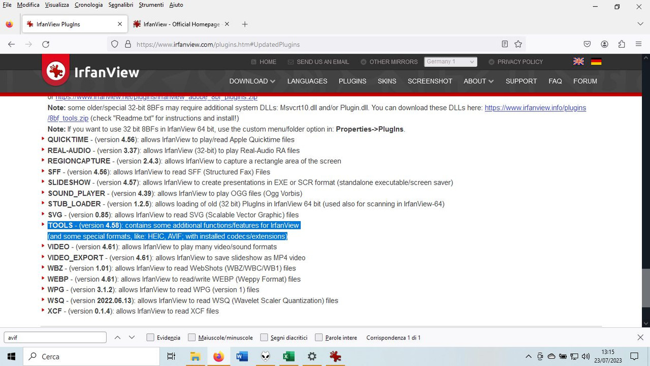Click the IrfanView red logo
650x366 pixels.
(55, 71)
